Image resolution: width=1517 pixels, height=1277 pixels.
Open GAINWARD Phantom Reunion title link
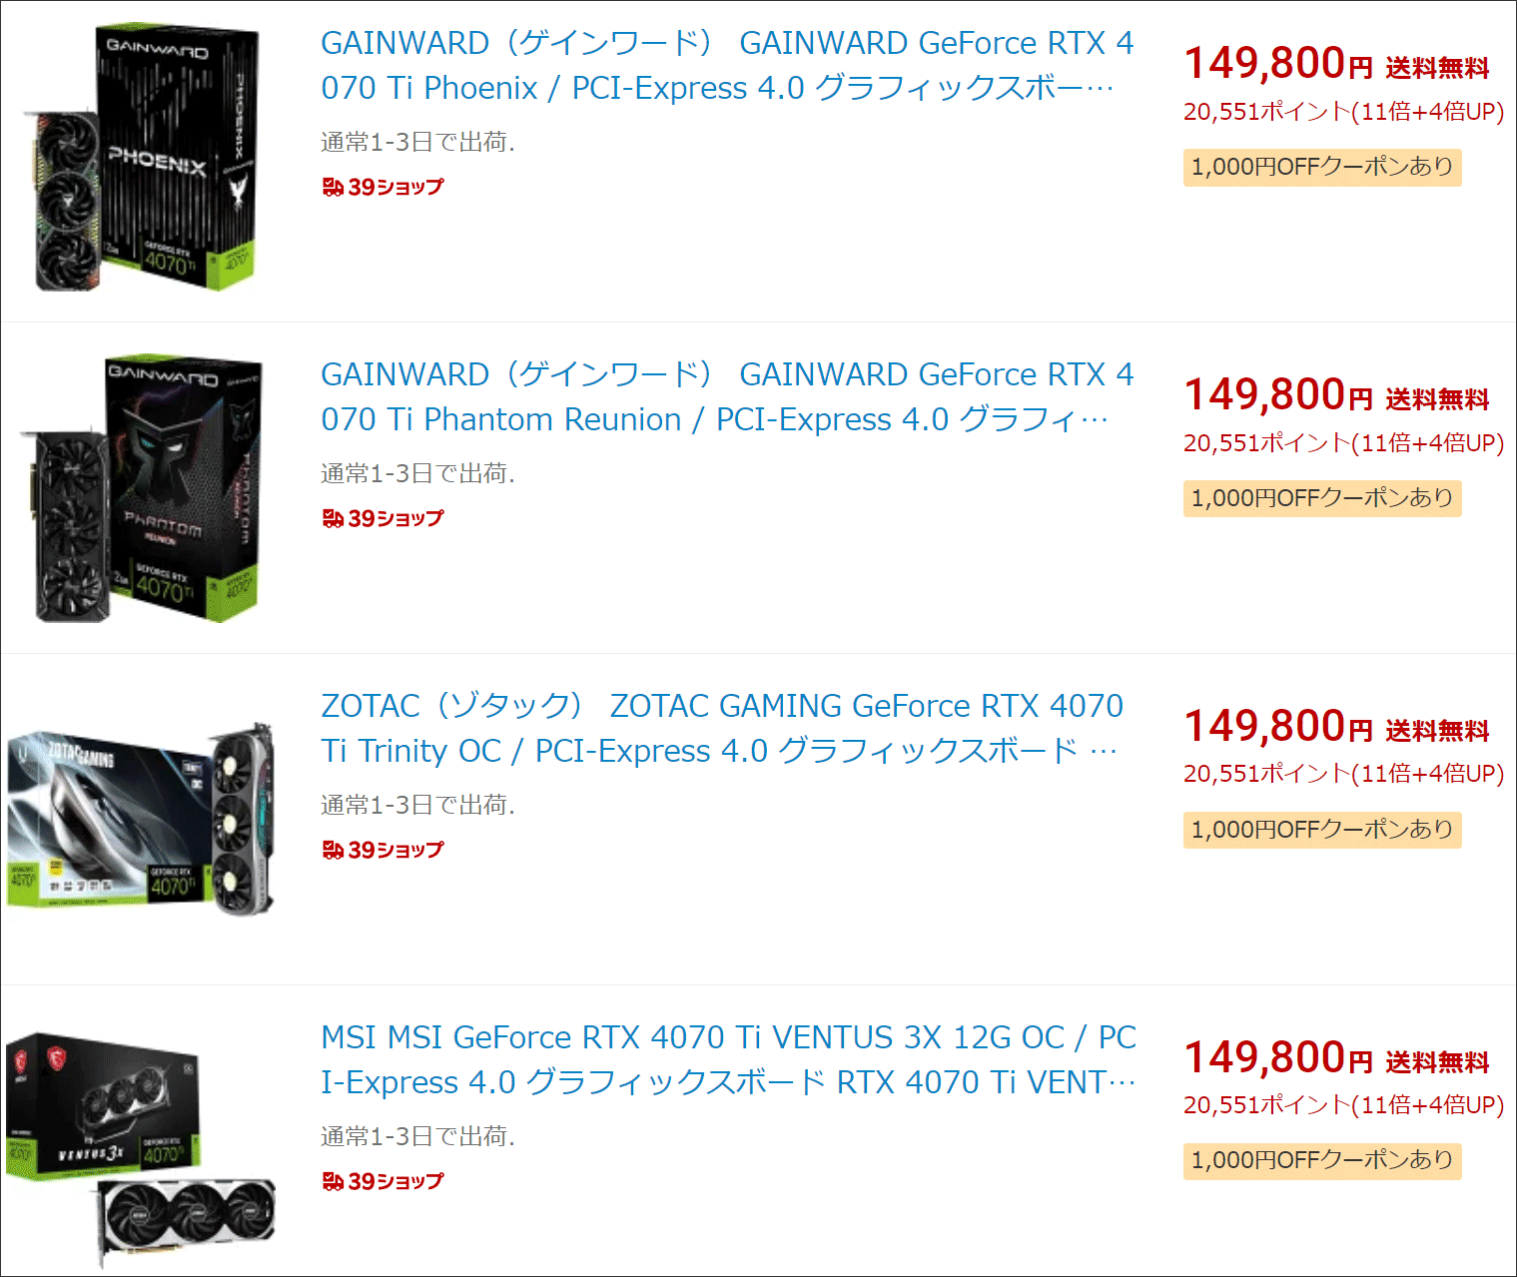pos(727,397)
